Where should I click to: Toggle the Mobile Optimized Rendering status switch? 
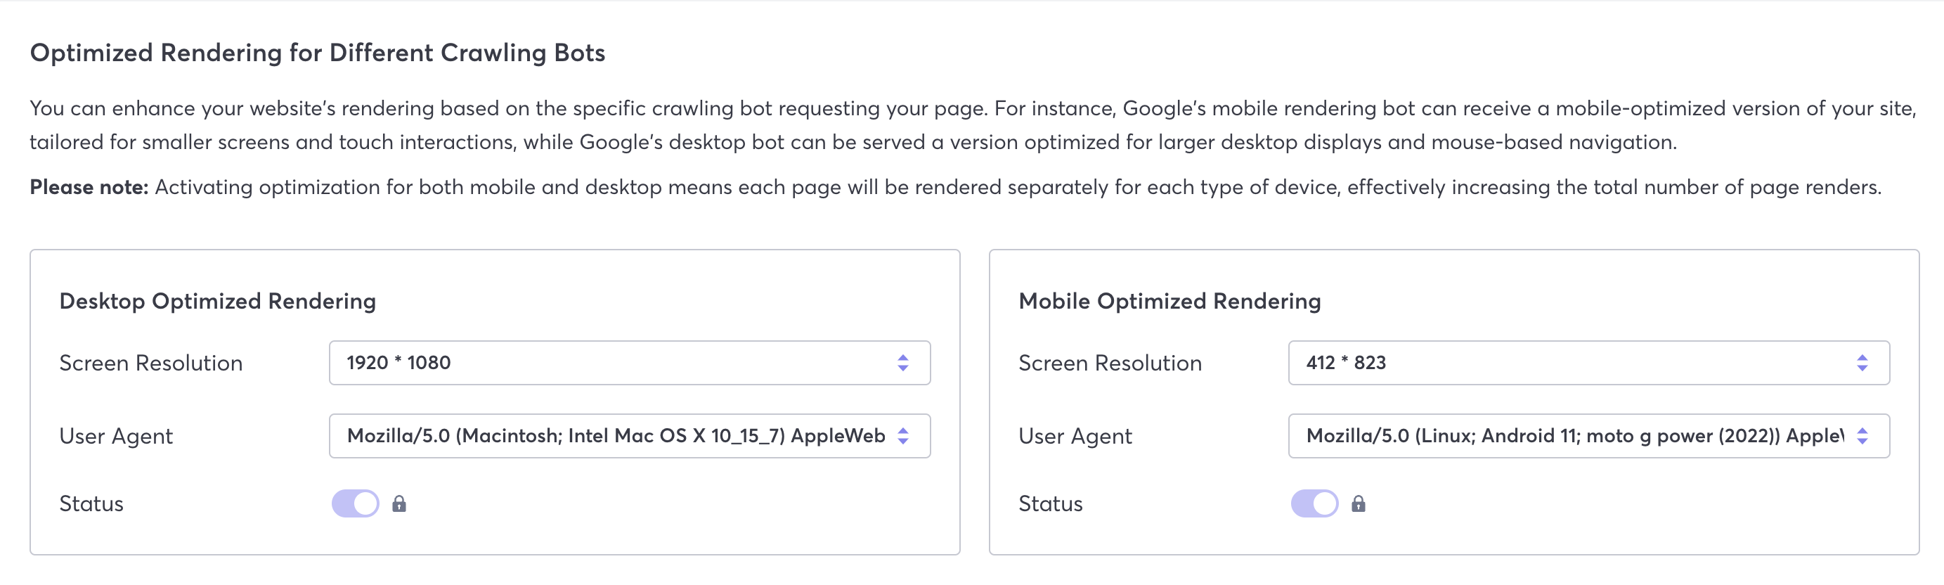(x=1314, y=503)
